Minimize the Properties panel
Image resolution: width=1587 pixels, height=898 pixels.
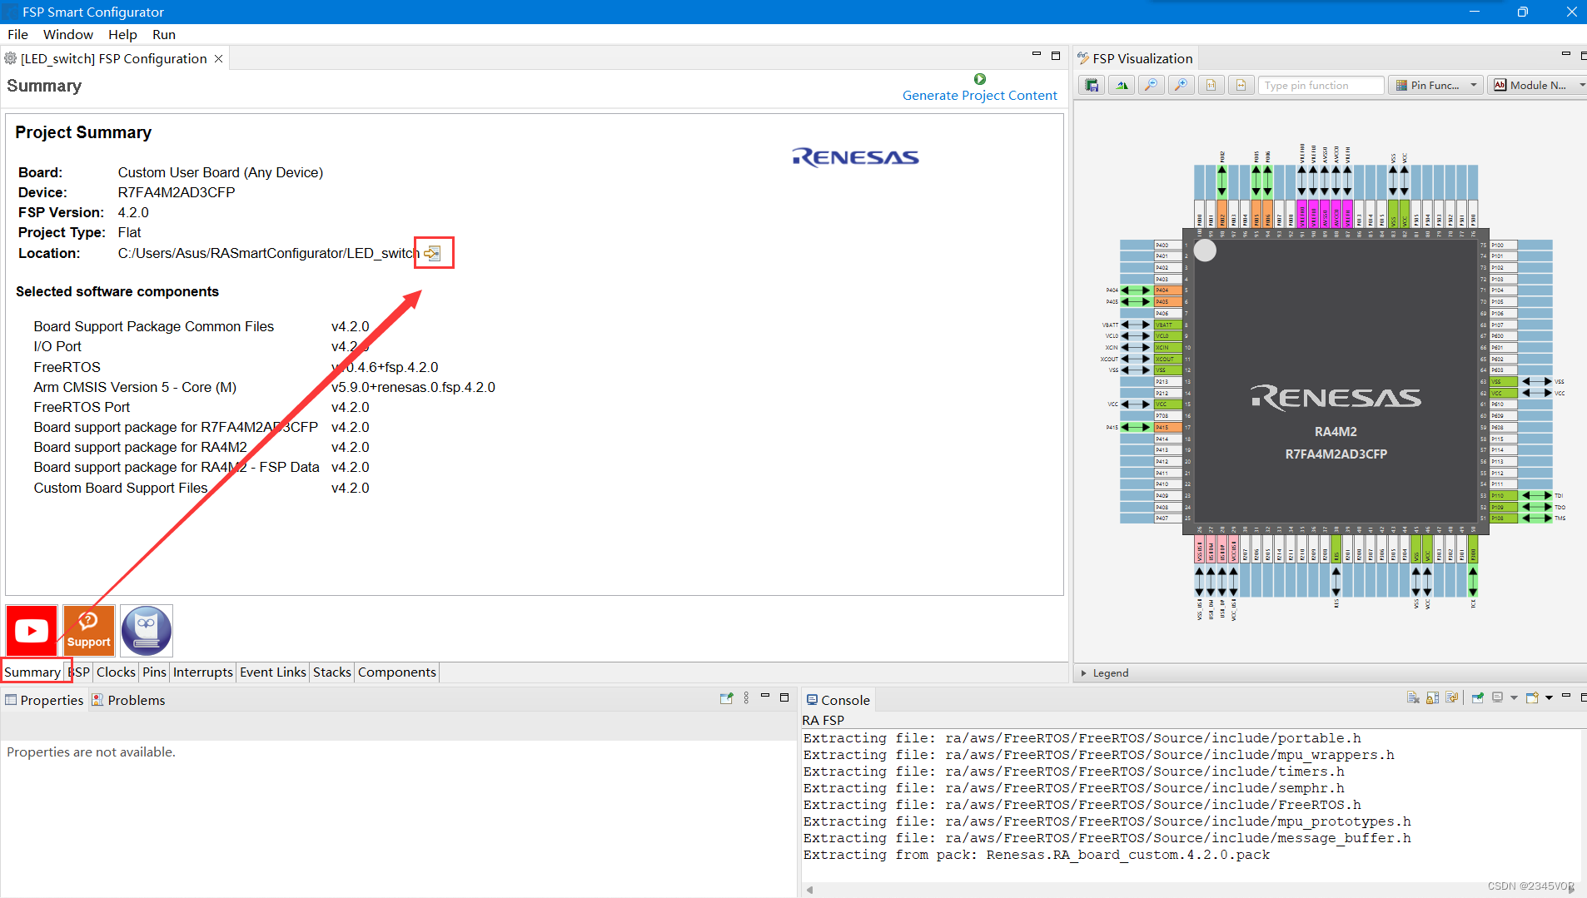[x=764, y=697]
